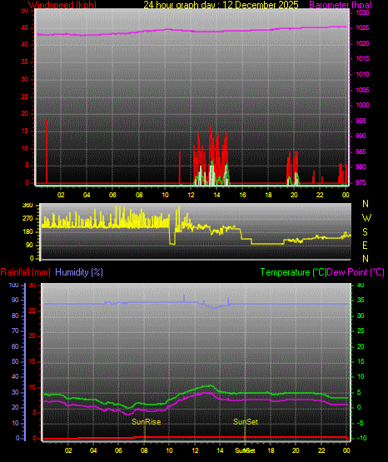Click the windspeed axis value 35
This screenshot has width=388, height=462.
point(25,62)
